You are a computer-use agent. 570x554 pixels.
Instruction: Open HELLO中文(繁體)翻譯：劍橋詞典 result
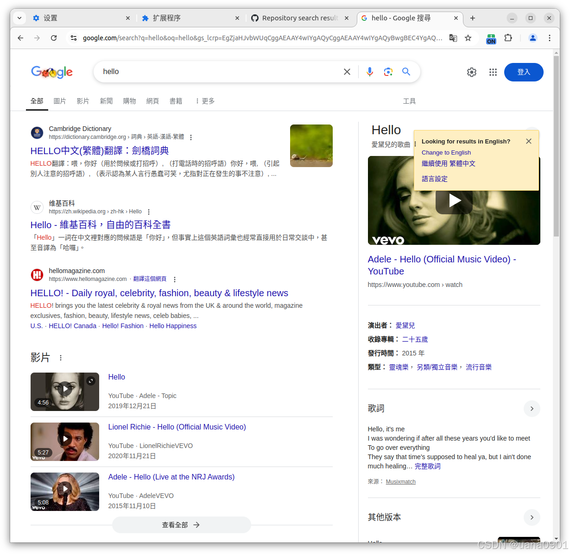[100, 150]
